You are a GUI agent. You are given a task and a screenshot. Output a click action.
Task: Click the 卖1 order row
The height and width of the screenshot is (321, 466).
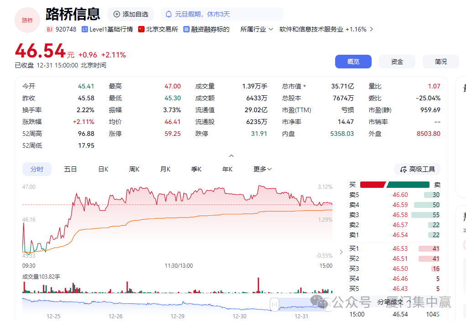point(394,235)
